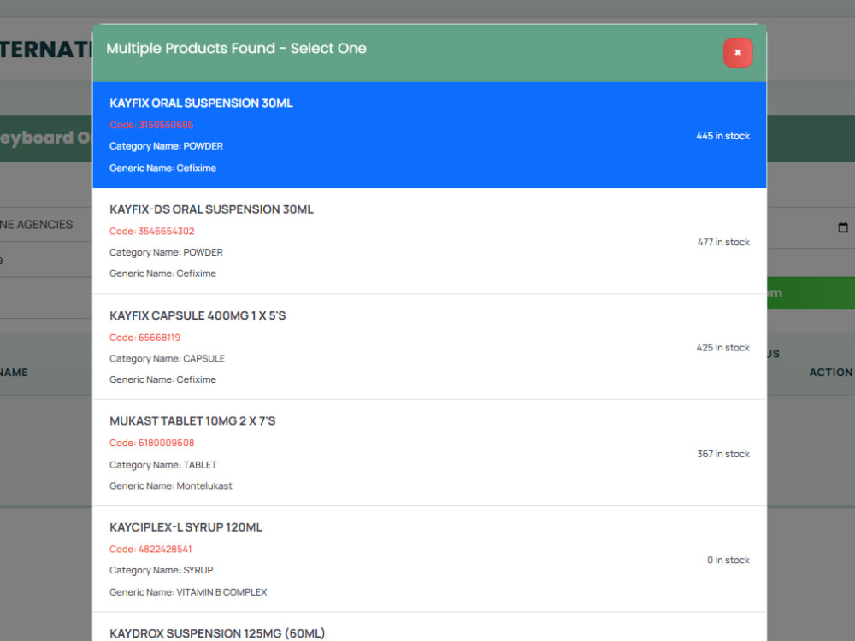Viewport: 855px width, 641px height.
Task: Click the 0 in stock label
Action: [728, 560]
